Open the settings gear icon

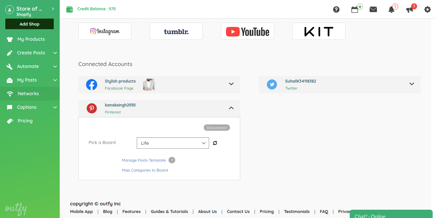click(x=428, y=10)
